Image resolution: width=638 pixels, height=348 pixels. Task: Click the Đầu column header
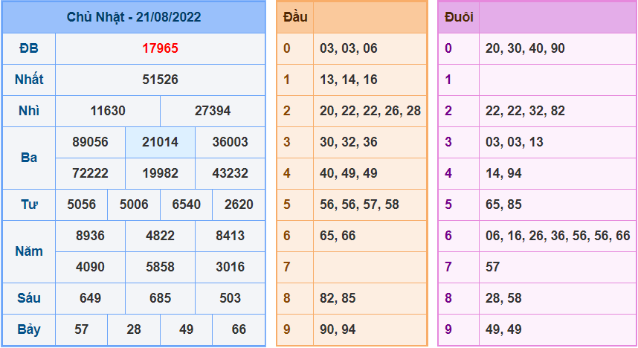(x=295, y=17)
